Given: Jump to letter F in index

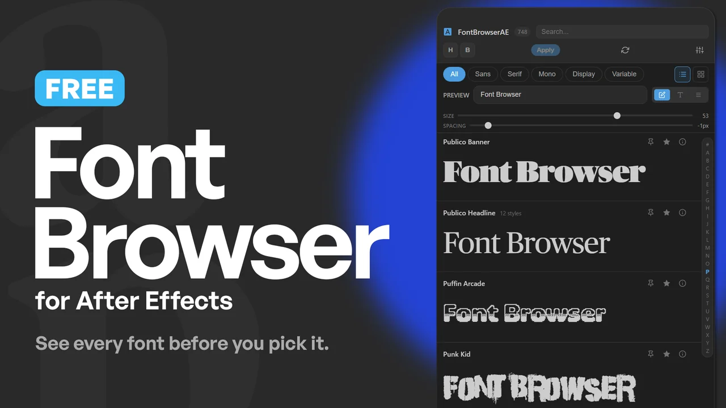Looking at the screenshot, I should pos(707,192).
